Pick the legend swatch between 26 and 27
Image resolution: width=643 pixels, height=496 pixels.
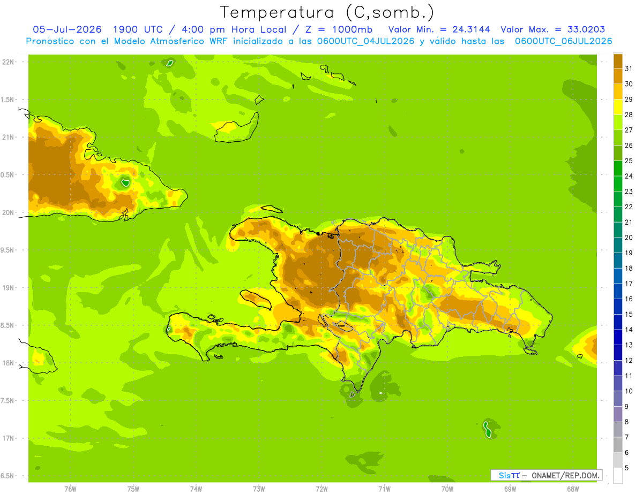tap(618, 138)
